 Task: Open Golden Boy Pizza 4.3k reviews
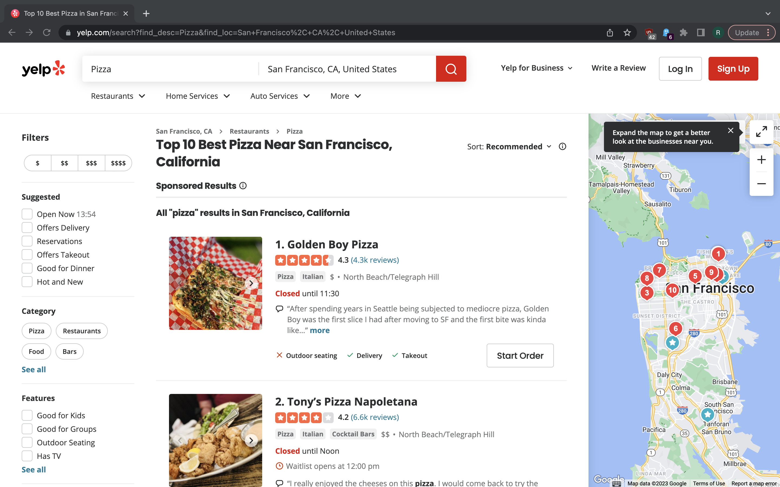[x=375, y=260]
